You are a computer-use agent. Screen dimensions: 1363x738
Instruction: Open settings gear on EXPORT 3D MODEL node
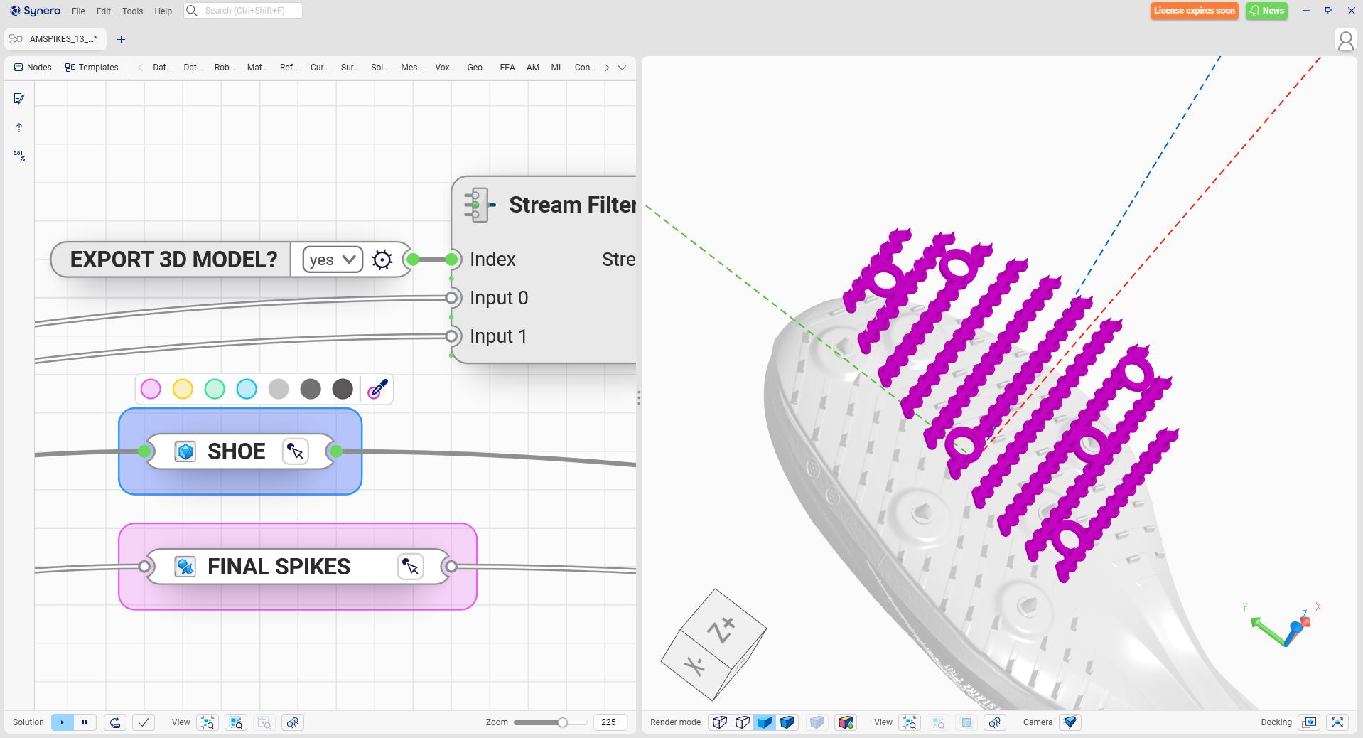point(382,260)
